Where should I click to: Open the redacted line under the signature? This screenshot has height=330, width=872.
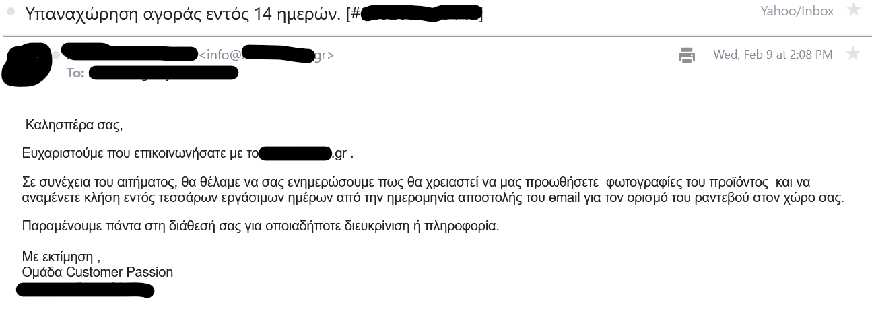pos(86,290)
